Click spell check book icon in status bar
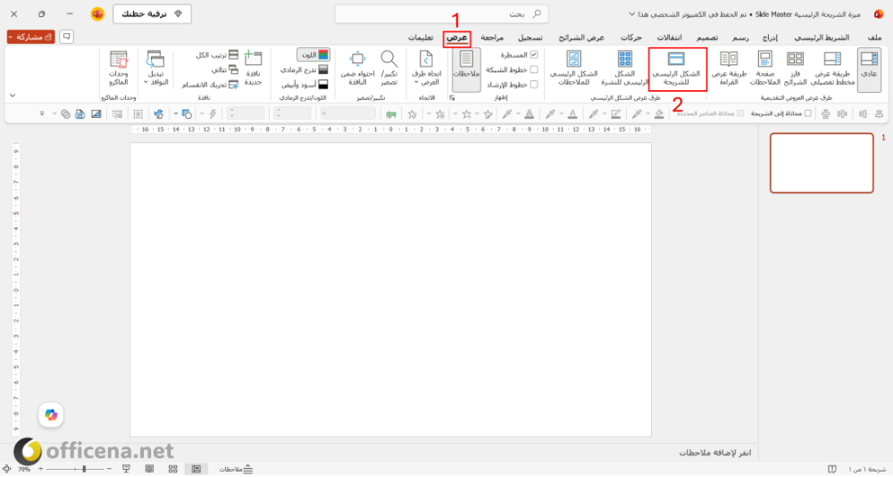This screenshot has height=477, width=893. pyautogui.click(x=832, y=469)
